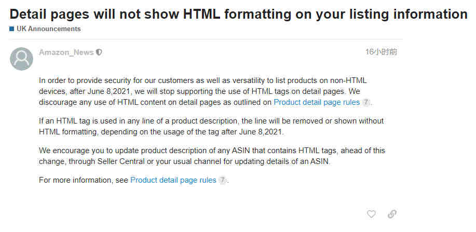The image size is (476, 232).
Task: Click the paragraph starting "We encourage you"
Action: click(x=212, y=156)
